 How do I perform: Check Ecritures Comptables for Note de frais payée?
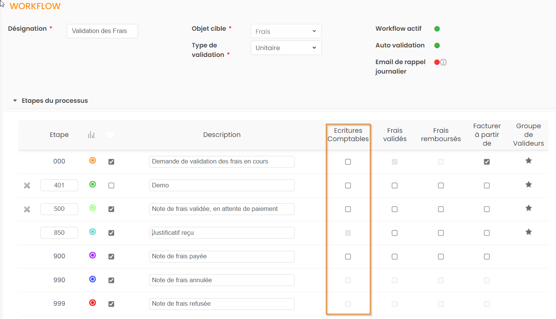348,257
